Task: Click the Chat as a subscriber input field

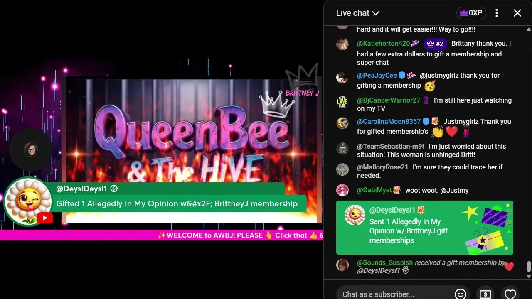Action: pyautogui.click(x=393, y=294)
